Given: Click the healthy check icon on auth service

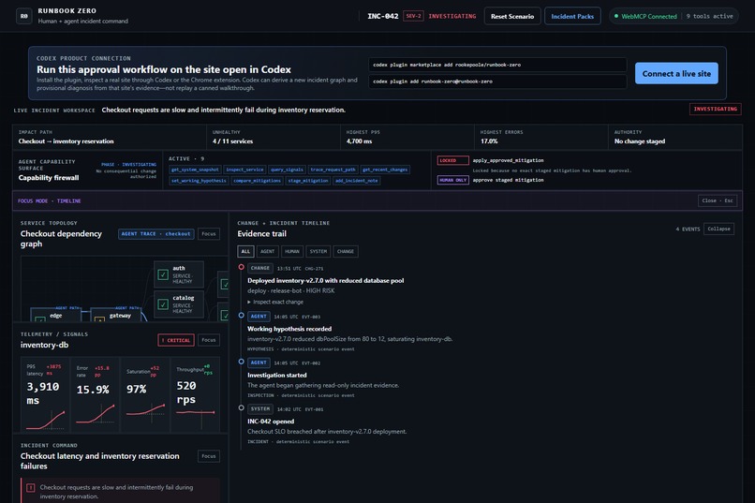Looking at the screenshot, I should 163,274.
